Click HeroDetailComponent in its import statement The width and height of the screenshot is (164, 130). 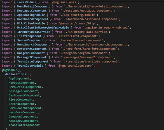click(x=34, y=6)
